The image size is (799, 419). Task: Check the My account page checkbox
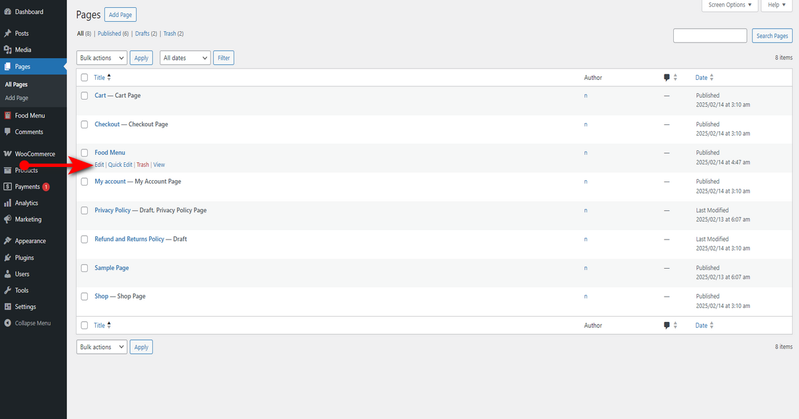pyautogui.click(x=85, y=182)
